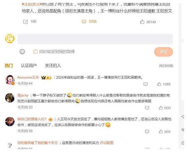The image size is (187, 152).
Task: Submit with the orange 评论 button
Action: tap(164, 52)
